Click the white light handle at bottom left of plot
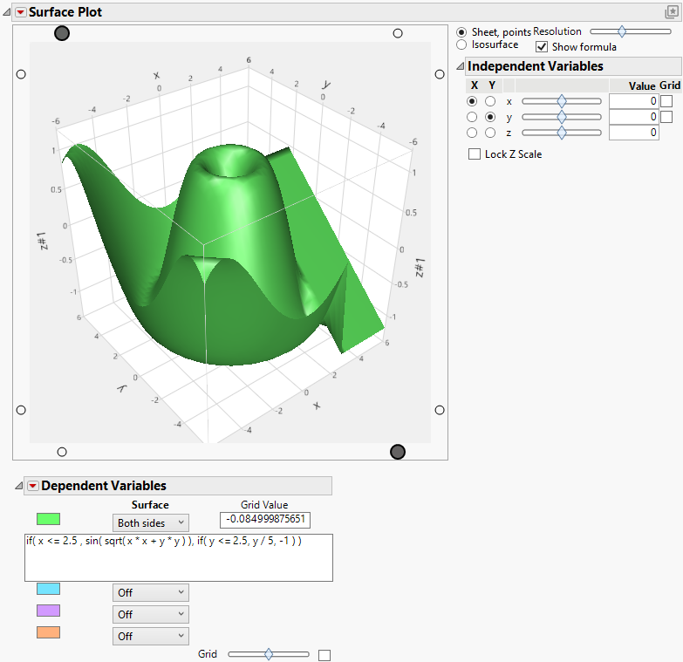 (x=61, y=451)
